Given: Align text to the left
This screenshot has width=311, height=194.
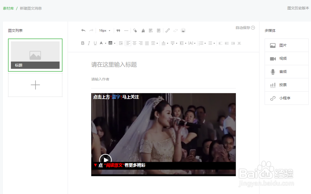Looking at the screenshot, I should 128,43.
